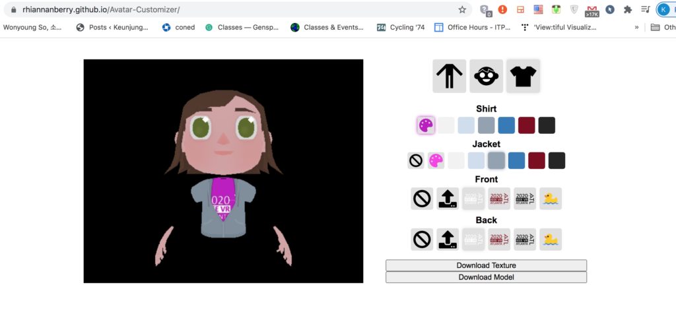Open the Chrome profile avatar K
Viewport: 676px width, 320px height.
pyautogui.click(x=663, y=9)
